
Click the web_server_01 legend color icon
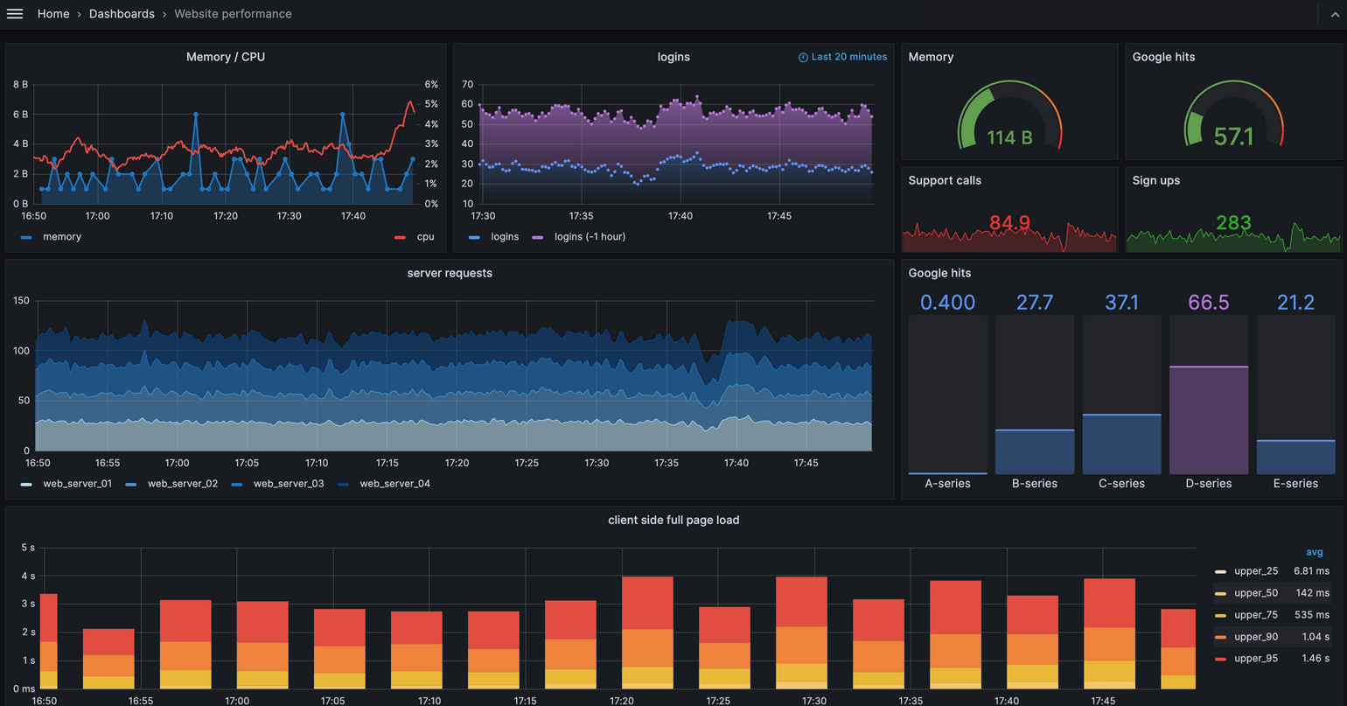26,484
